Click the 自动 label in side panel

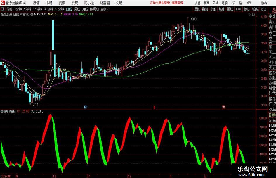click(x=272, y=115)
